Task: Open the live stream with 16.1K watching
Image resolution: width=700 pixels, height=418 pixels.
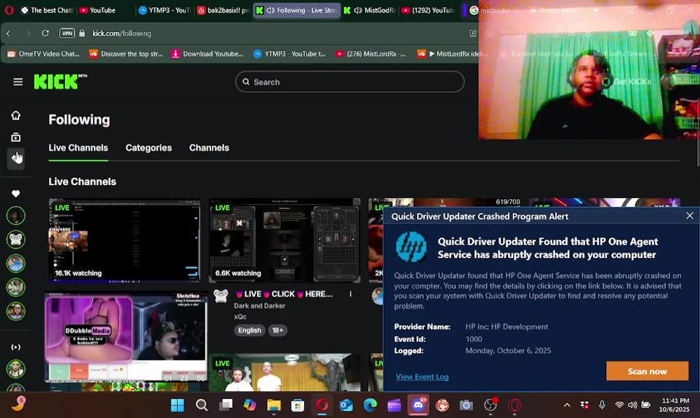Action: 124,240
